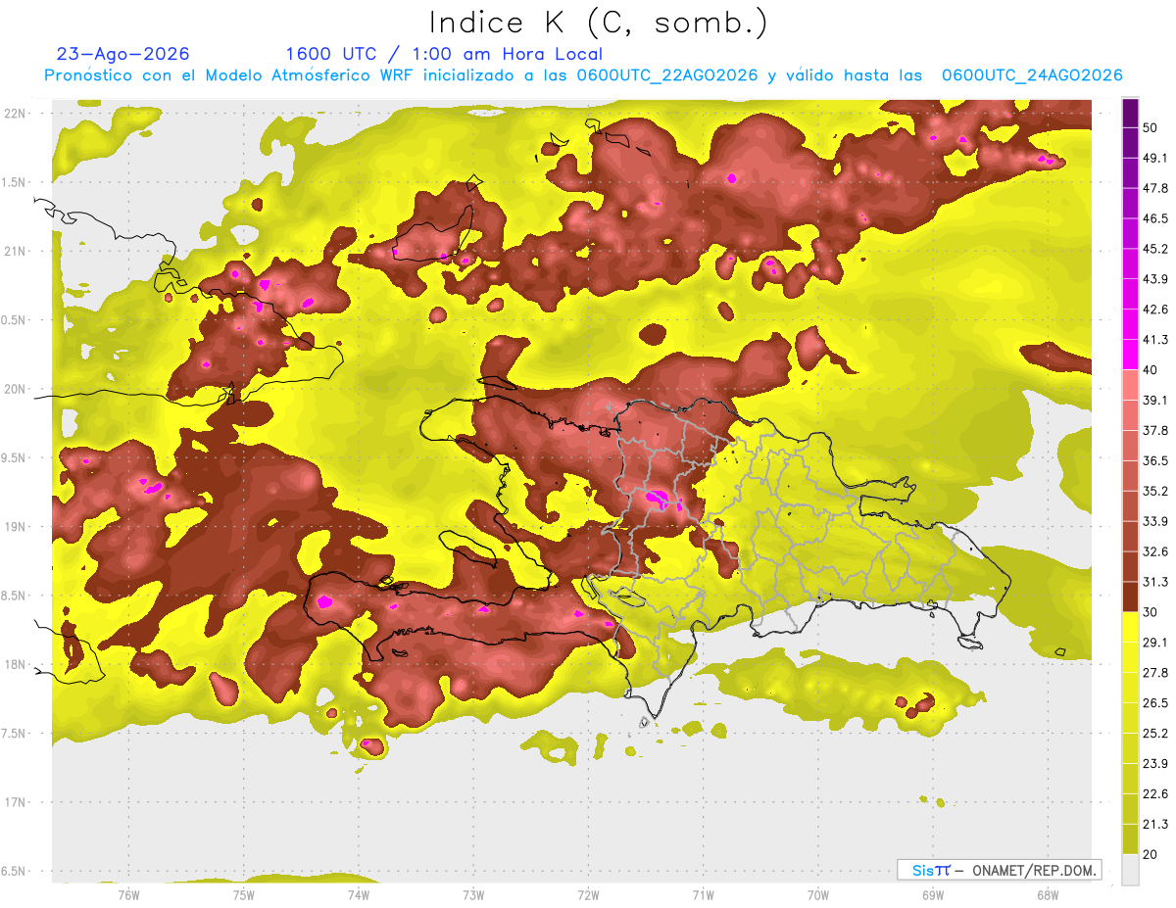Click the color scale value "50"
1176x908 pixels.
click(1151, 127)
